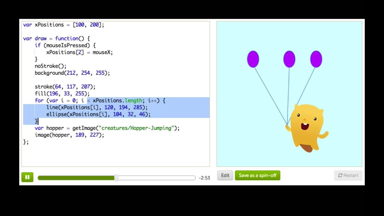Screen dimensions: 384x216
Task: Click the line 'var draw = function() {'
Action: [x=56, y=38]
